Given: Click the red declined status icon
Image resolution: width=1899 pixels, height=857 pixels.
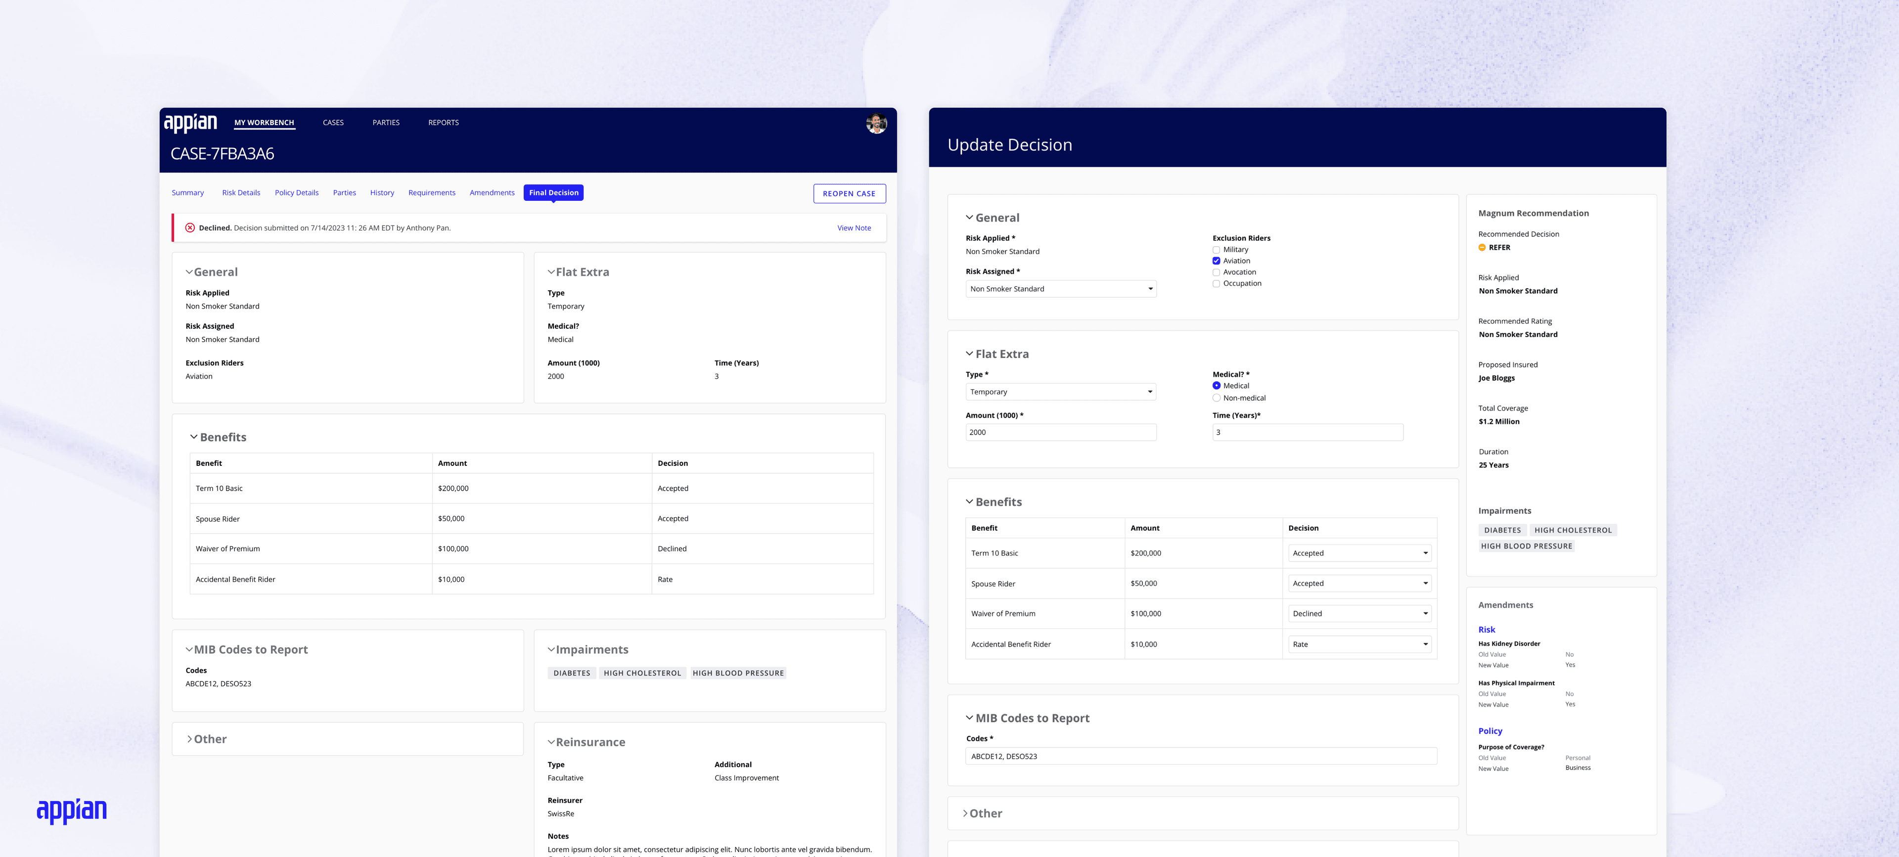Looking at the screenshot, I should tap(189, 227).
